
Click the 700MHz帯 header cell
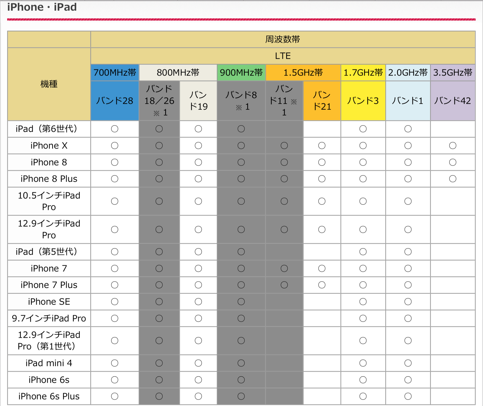tap(115, 73)
